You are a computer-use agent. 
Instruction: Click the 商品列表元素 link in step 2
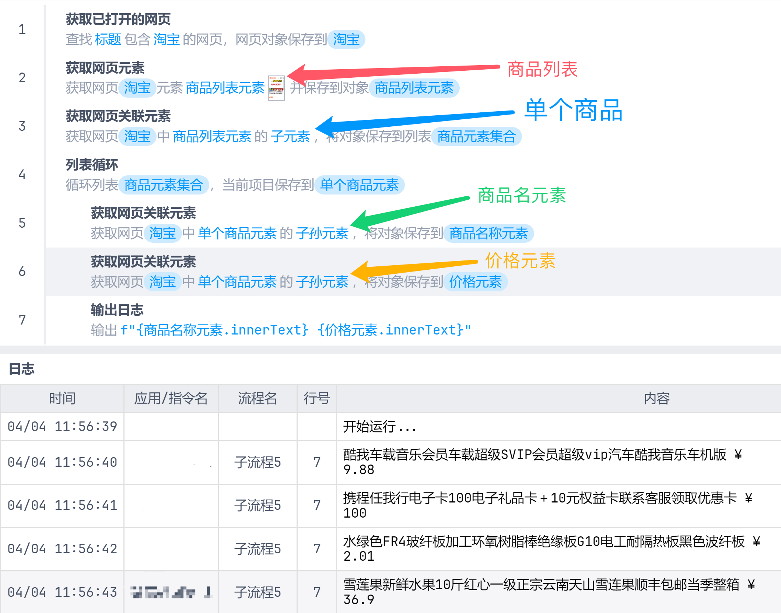[225, 88]
